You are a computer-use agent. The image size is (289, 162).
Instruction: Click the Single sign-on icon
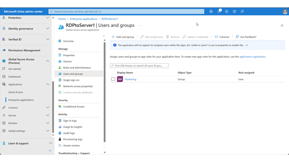[60, 80]
